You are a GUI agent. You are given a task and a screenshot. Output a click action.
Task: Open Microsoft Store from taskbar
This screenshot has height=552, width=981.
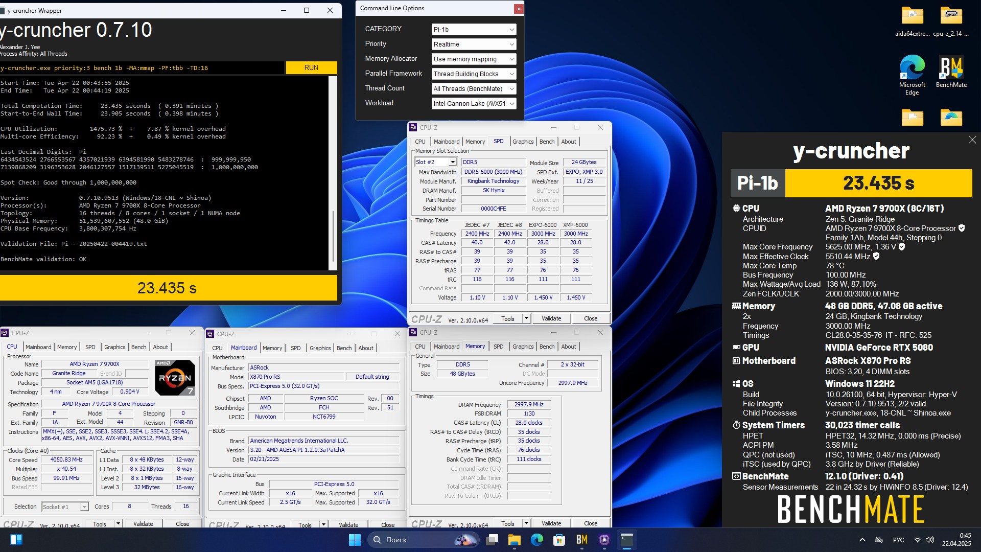[559, 540]
